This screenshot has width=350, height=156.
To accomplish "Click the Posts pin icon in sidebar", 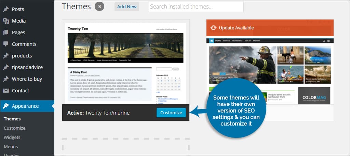I will (x=6, y=9).
